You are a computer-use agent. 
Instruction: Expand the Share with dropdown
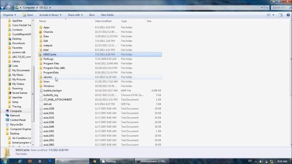coord(75,15)
